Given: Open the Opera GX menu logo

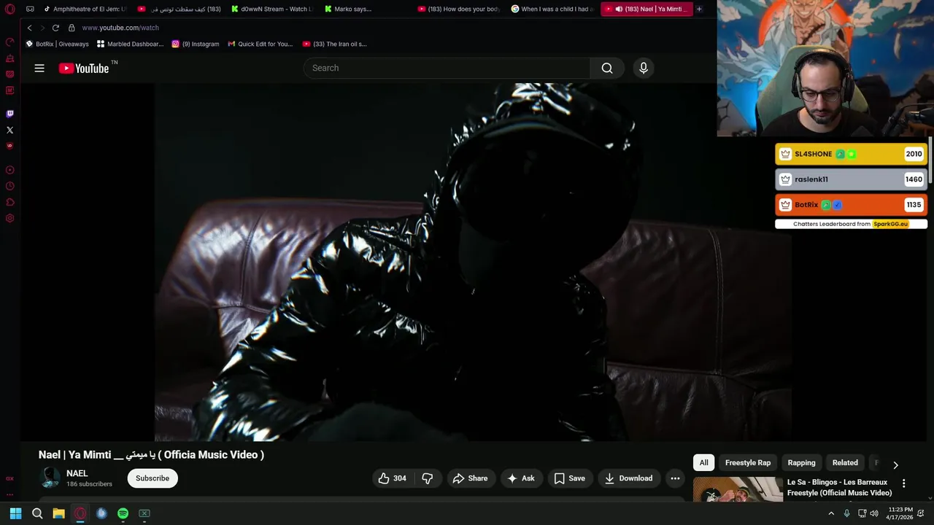Looking at the screenshot, I should click(9, 9).
